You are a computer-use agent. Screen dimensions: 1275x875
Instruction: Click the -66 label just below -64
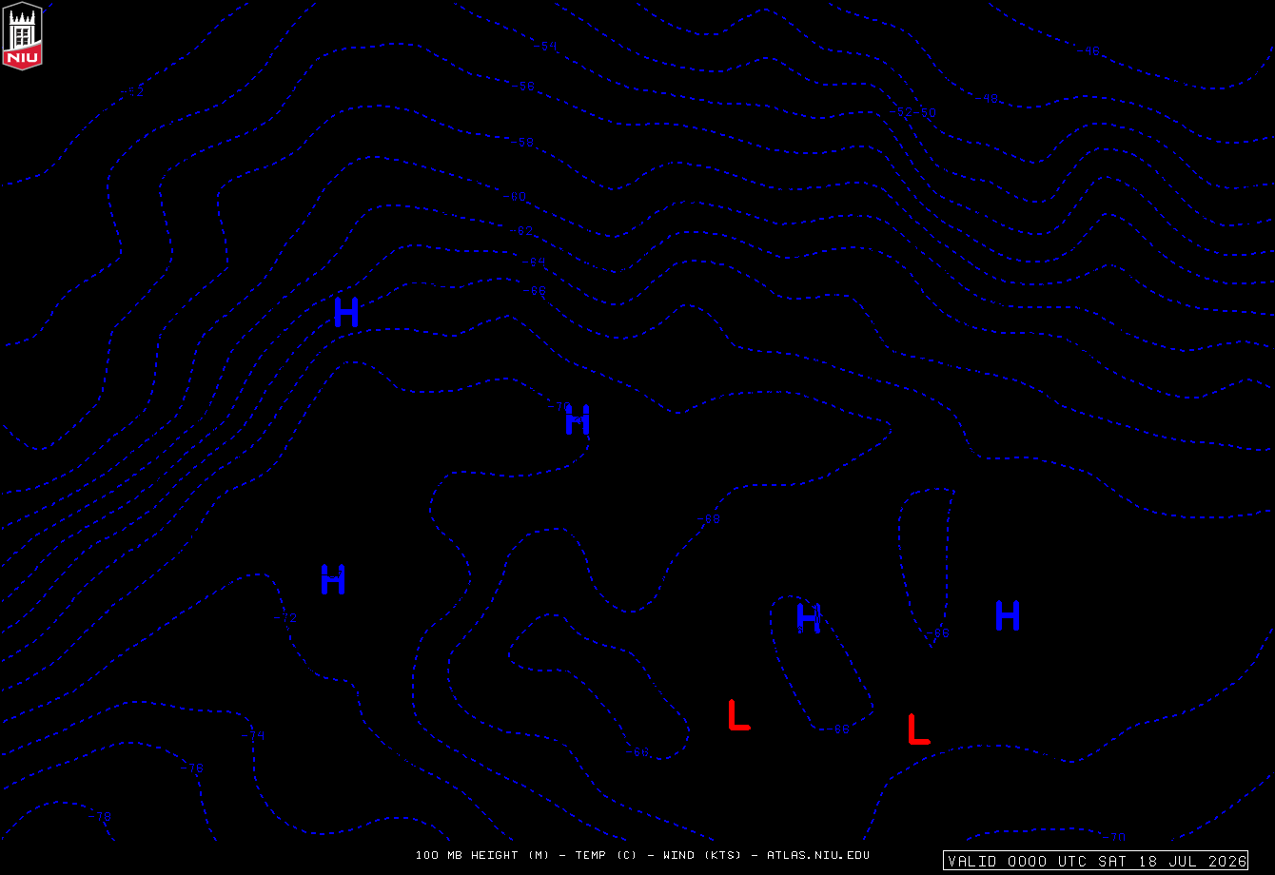[x=535, y=290]
